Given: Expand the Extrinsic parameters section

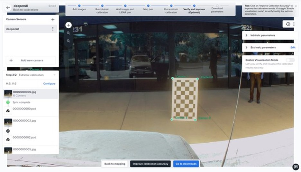Looking at the screenshot, I should pos(246,47).
